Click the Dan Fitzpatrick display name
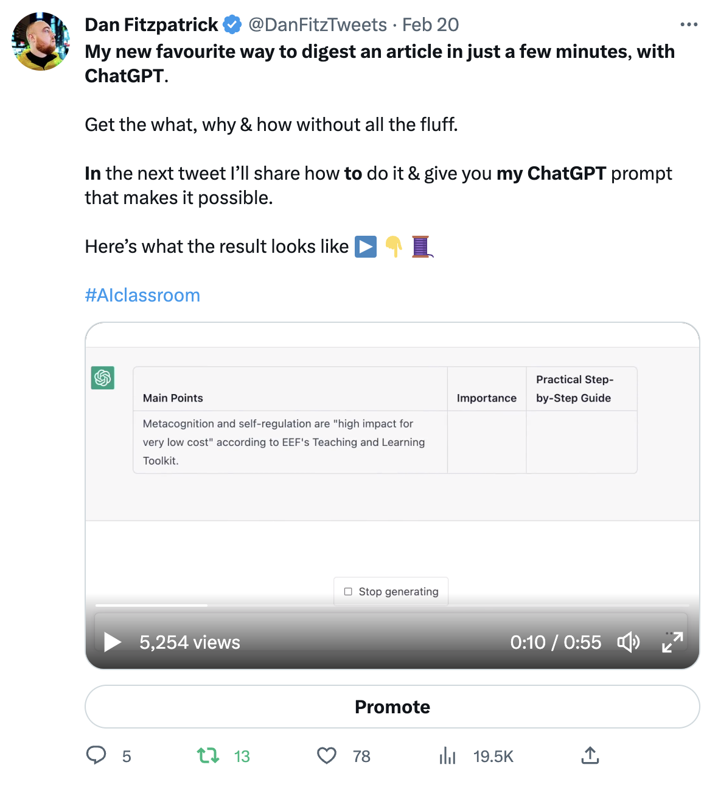The height and width of the screenshot is (787, 718). (151, 25)
